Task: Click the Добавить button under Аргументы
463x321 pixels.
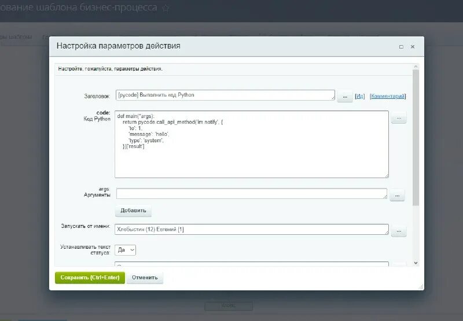Action: tap(133, 211)
